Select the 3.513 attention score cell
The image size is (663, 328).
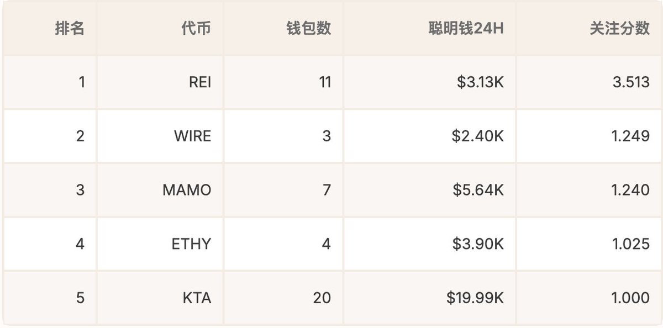631,82
